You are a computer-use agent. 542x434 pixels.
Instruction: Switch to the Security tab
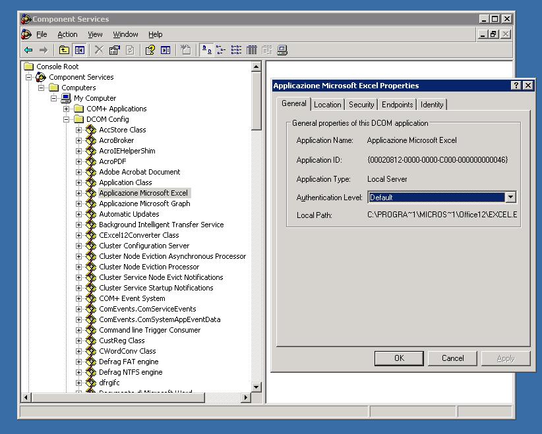pyautogui.click(x=361, y=105)
